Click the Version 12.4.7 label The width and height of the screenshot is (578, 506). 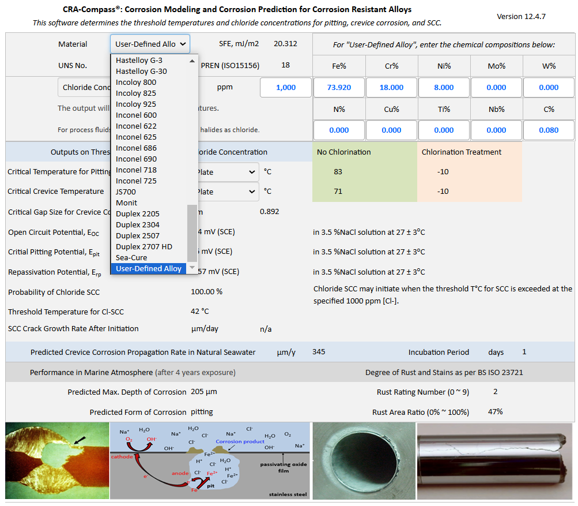(x=521, y=16)
